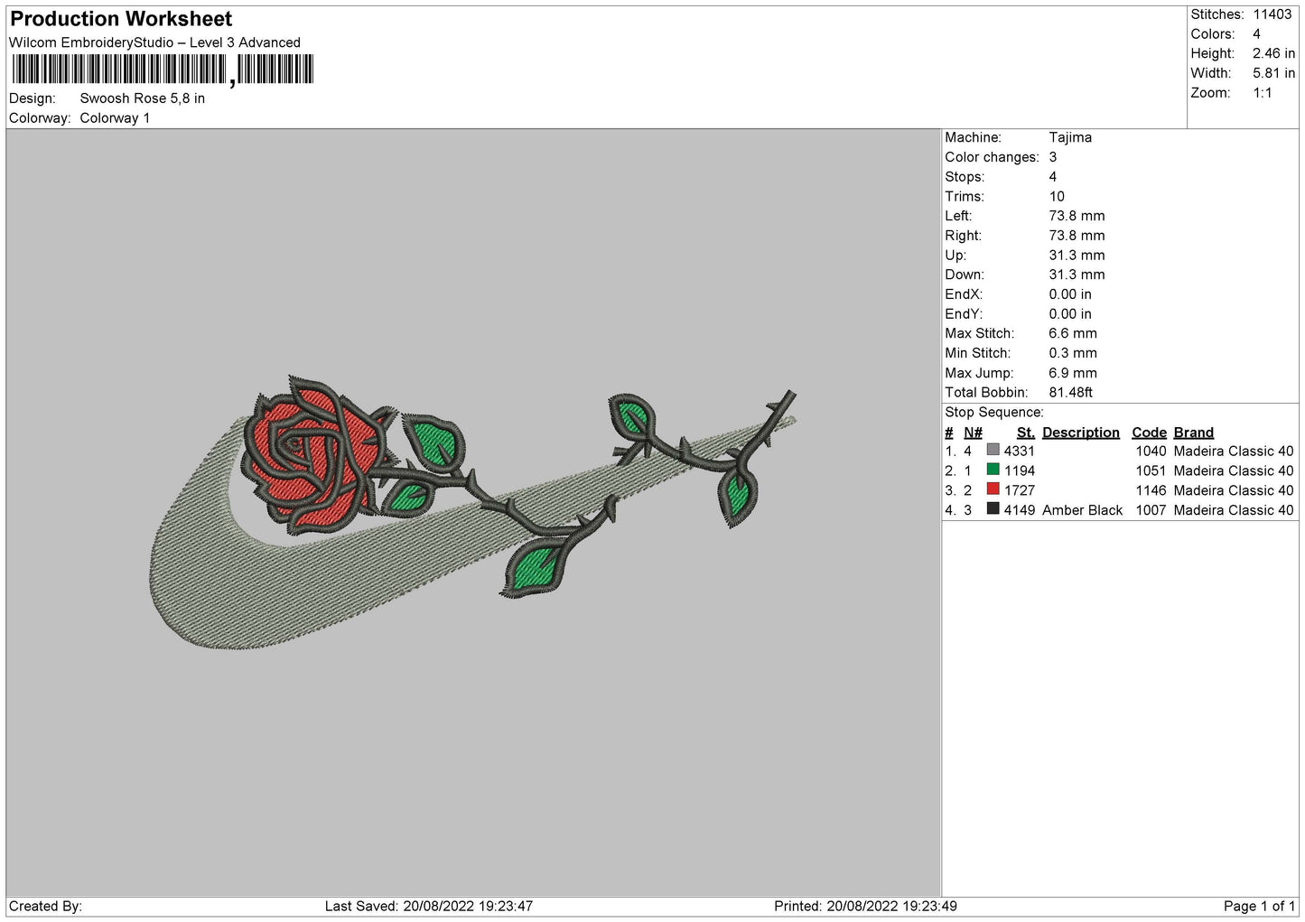Click the gray color swatch for stop 1
The height and width of the screenshot is (922, 1305).
point(993,450)
